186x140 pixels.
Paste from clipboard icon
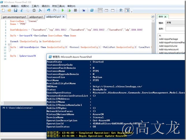tap(34, 10)
